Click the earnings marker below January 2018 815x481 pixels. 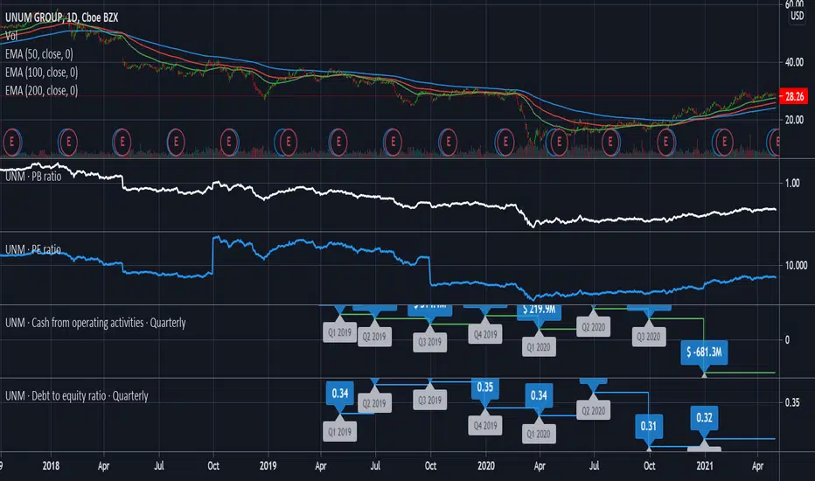67,142
